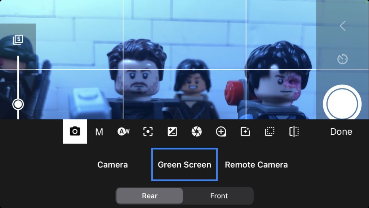
Task: Tap Done to finish camera setup
Action: pyautogui.click(x=341, y=131)
